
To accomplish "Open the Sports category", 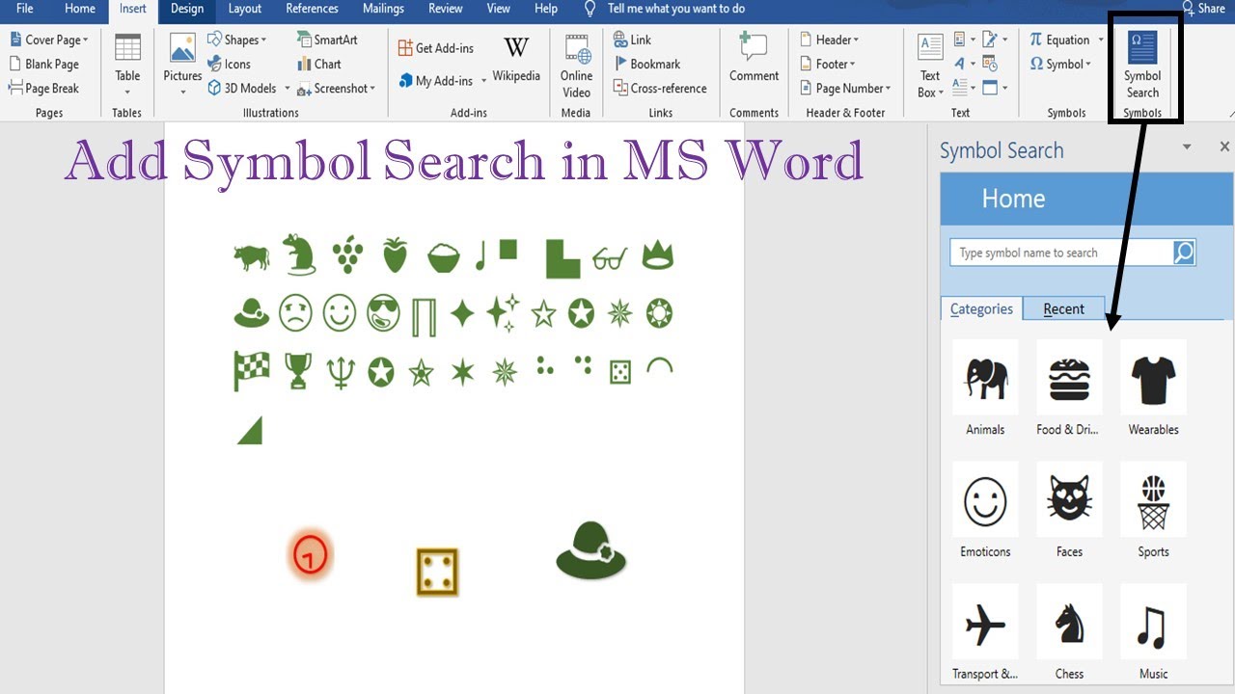I will pyautogui.click(x=1153, y=510).
